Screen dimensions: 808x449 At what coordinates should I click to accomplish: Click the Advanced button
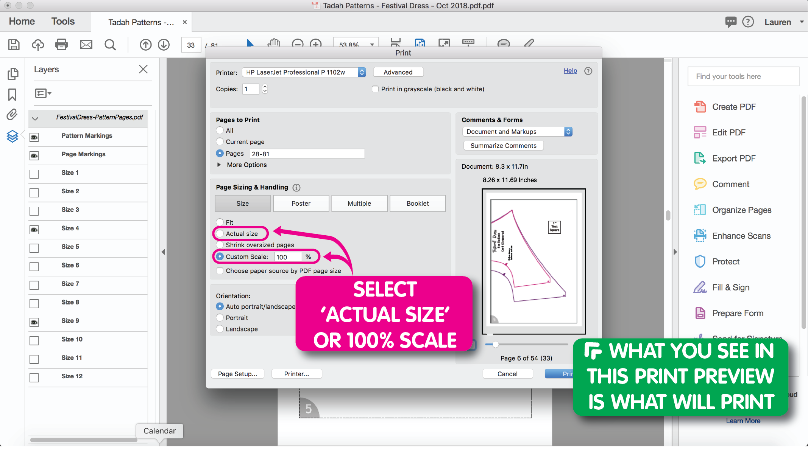coord(397,72)
